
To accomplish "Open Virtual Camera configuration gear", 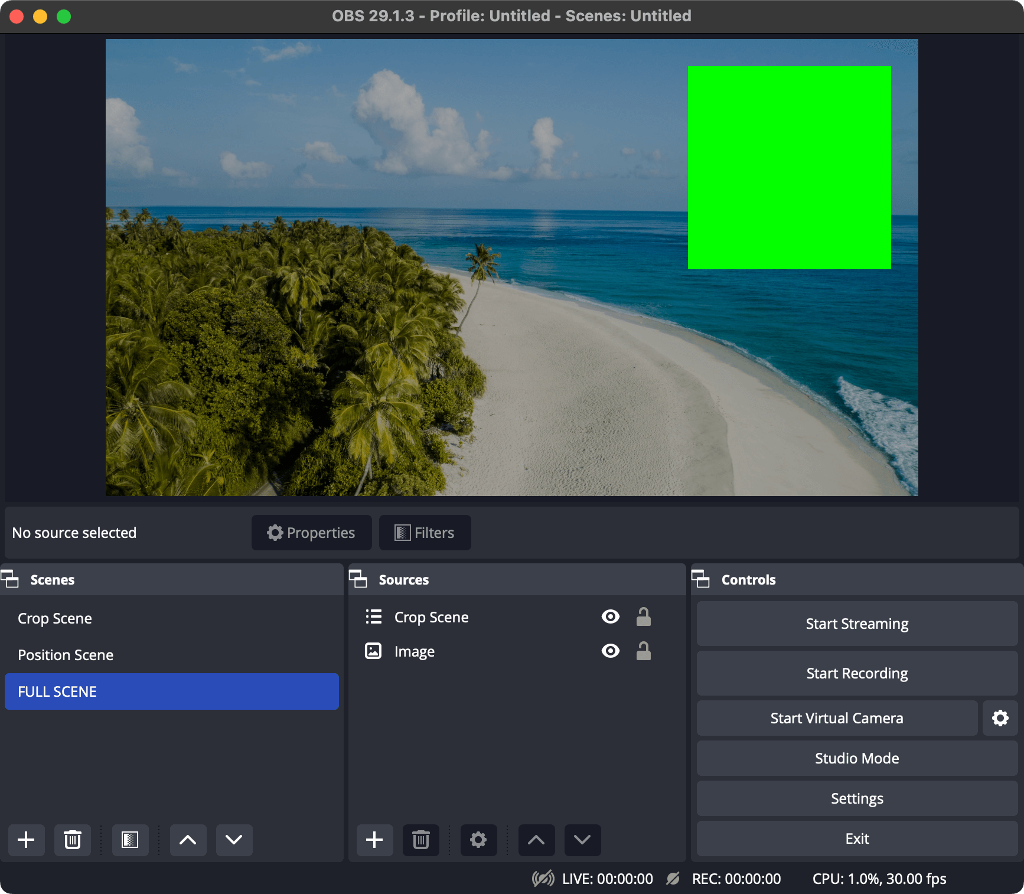I will click(x=1000, y=718).
